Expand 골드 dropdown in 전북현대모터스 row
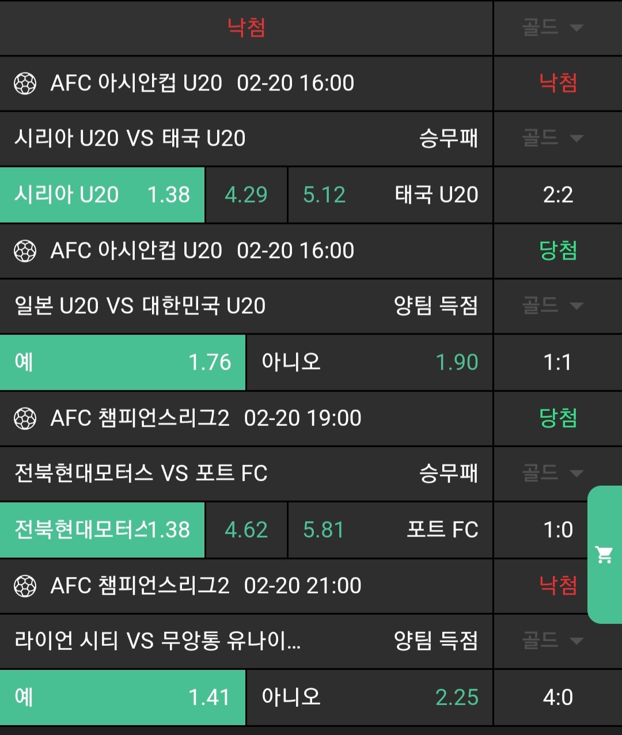Image resolution: width=622 pixels, height=735 pixels. point(552,473)
